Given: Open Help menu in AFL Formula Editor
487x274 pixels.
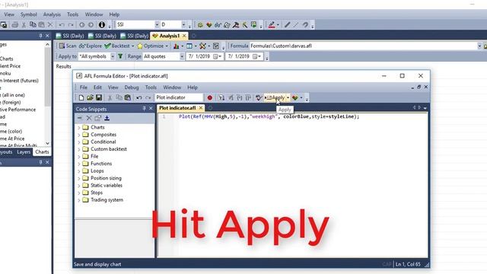Looking at the screenshot, I should click(x=193, y=88).
